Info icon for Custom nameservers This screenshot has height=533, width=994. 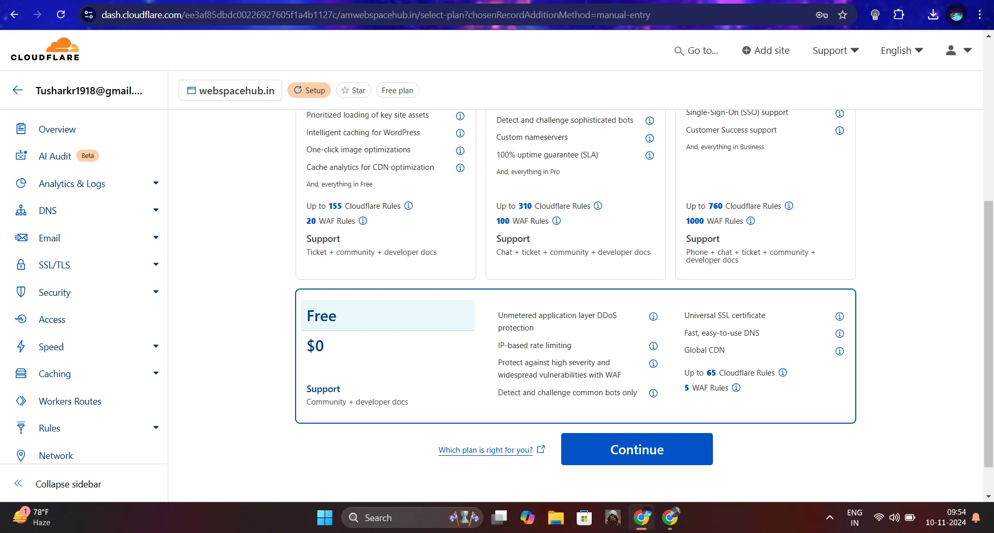(x=650, y=138)
